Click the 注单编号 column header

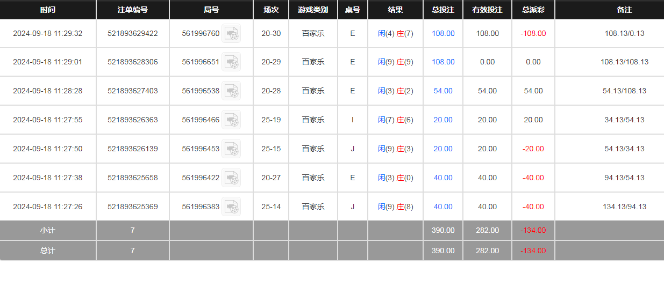(133, 10)
